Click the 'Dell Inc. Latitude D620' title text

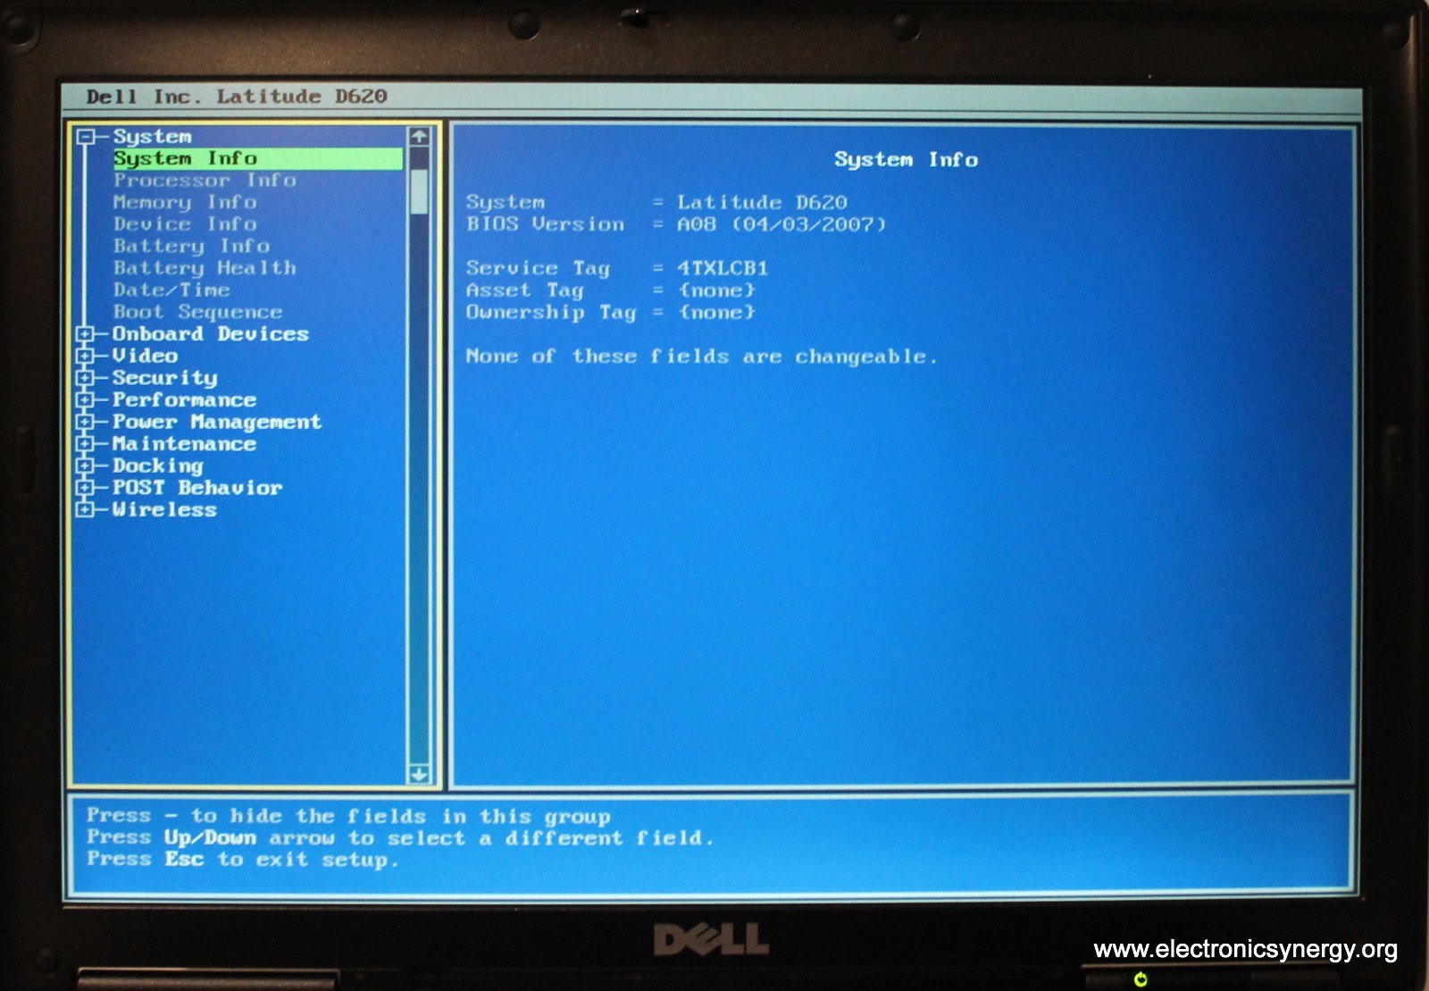click(x=237, y=97)
